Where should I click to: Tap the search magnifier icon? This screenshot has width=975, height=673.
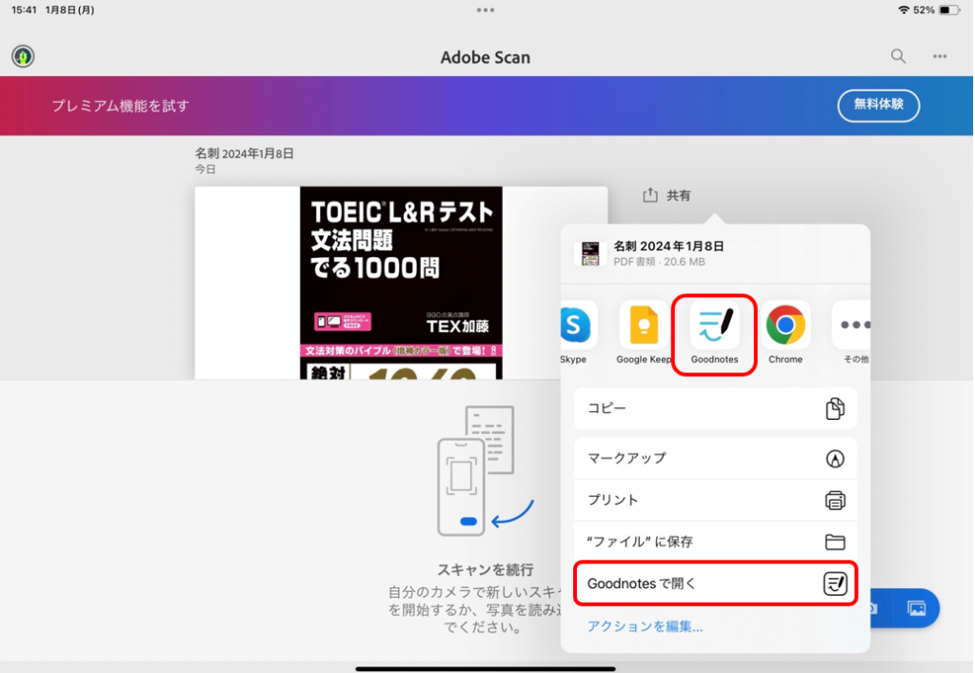pyautogui.click(x=898, y=56)
